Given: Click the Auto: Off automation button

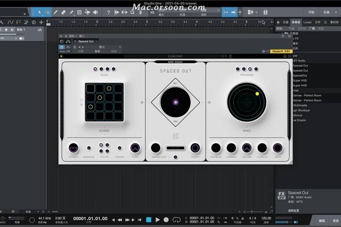Looking at the screenshot, I should (64, 52).
